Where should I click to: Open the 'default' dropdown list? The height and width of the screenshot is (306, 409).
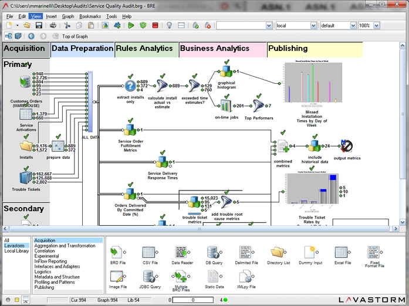(x=353, y=26)
